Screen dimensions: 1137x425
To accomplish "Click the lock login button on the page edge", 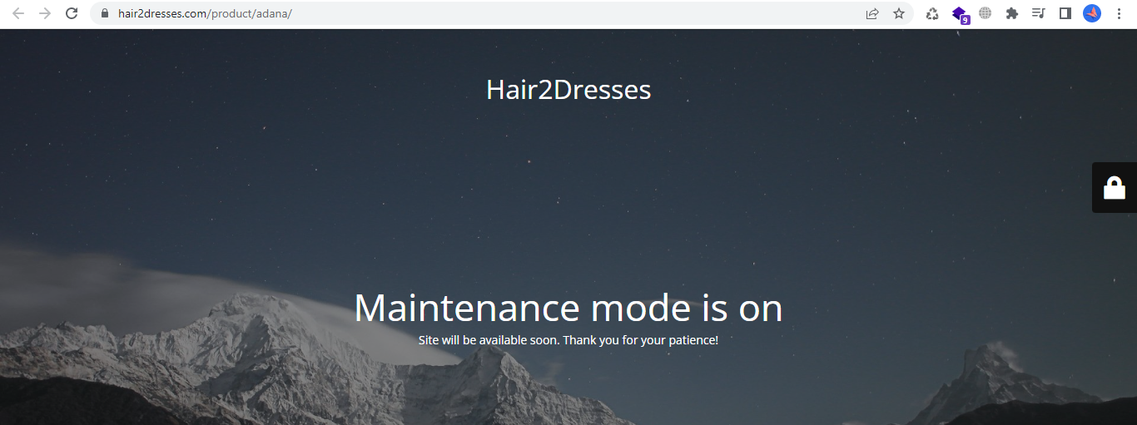I will [x=1115, y=188].
